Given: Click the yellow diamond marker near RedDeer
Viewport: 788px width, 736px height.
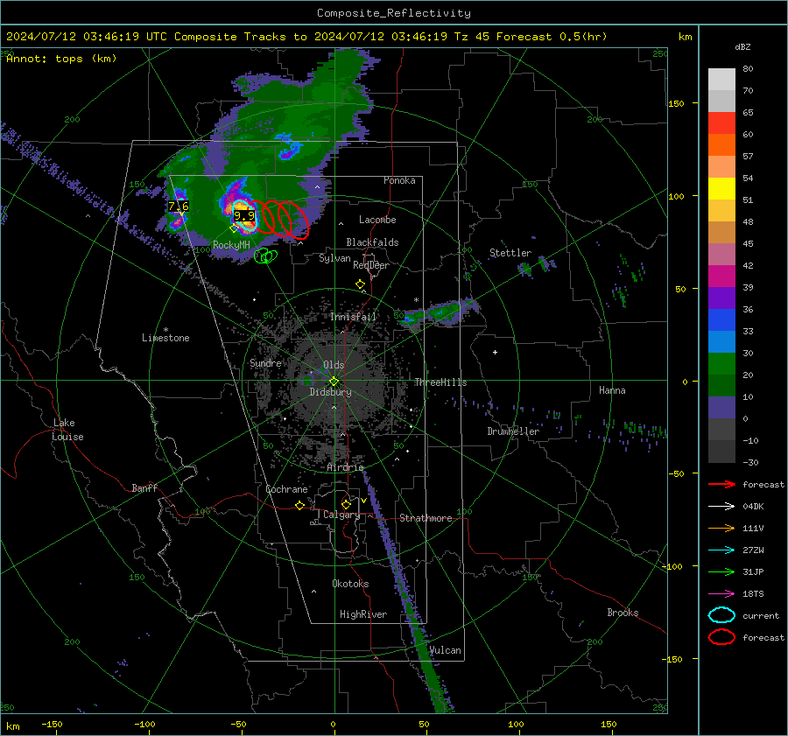Looking at the screenshot, I should coord(360,284).
